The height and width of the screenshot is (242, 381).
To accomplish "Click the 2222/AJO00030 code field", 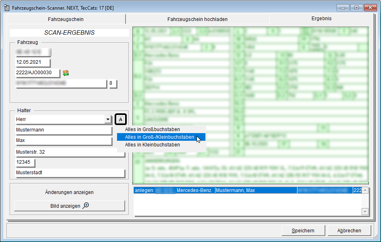I will [37, 73].
